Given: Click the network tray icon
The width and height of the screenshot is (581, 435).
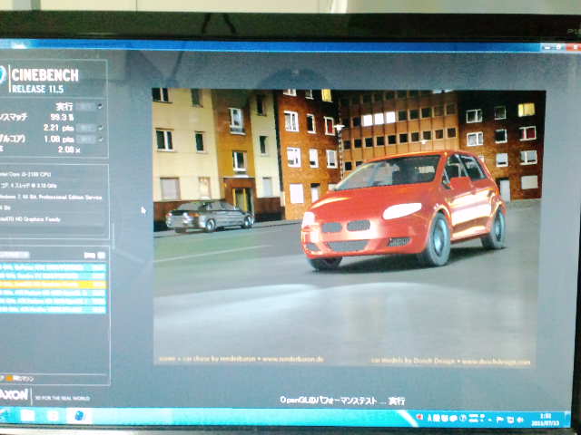Looking at the screenshot, I should point(510,420).
